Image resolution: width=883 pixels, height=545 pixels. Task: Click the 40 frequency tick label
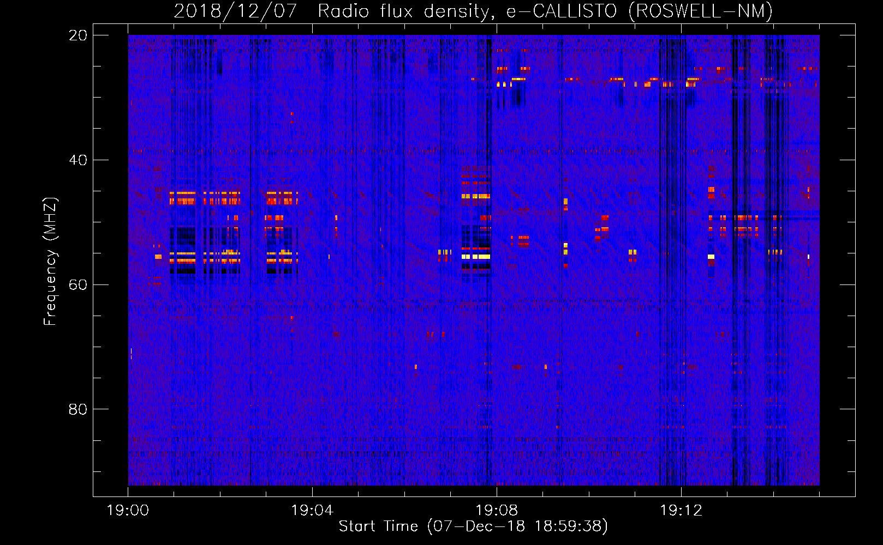[x=78, y=160]
